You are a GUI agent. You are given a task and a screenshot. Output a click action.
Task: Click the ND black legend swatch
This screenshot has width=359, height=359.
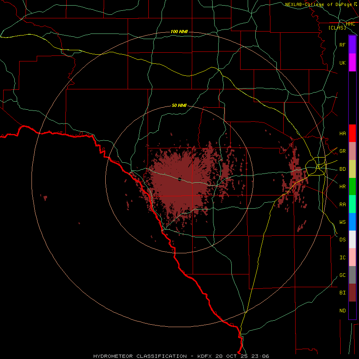click(352, 310)
